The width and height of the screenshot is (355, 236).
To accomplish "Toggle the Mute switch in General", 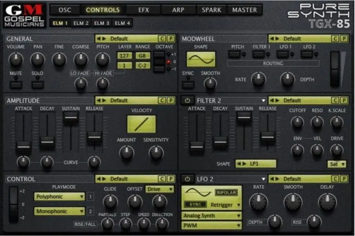I will (x=16, y=84).
